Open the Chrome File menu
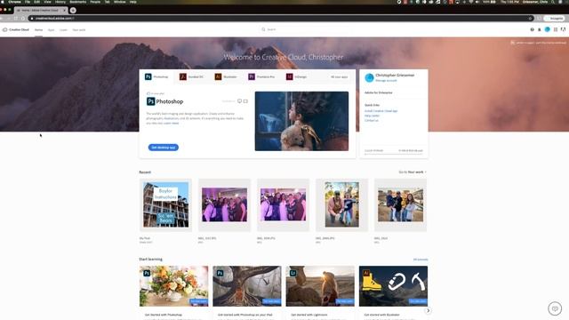The height and width of the screenshot is (320, 569). click(x=28, y=2)
